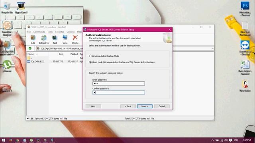Select Mixed Mode authentication radio button
The height and width of the screenshot is (143, 255).
click(90, 62)
